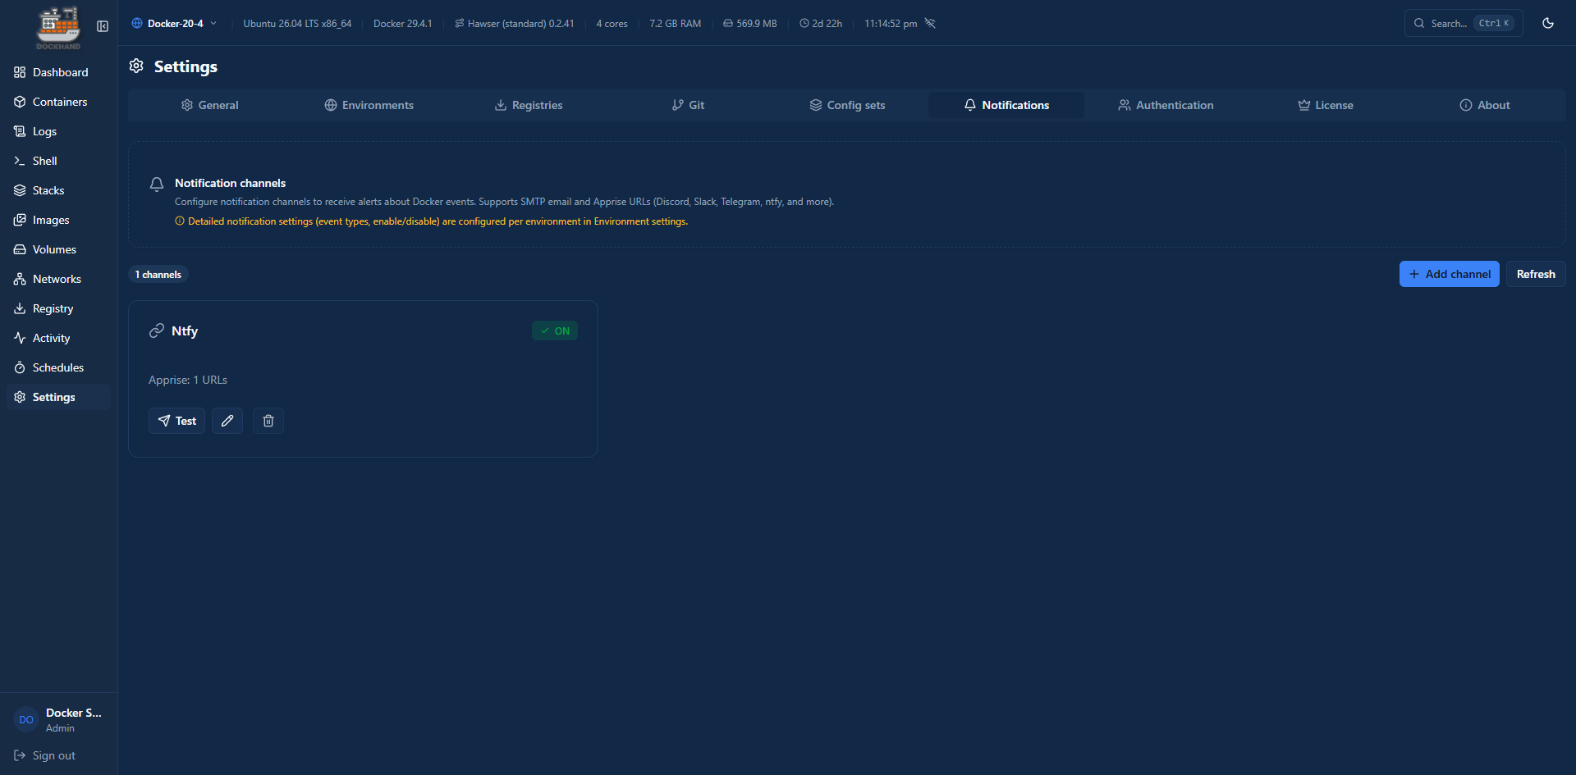Switch to the General settings tab

209,105
